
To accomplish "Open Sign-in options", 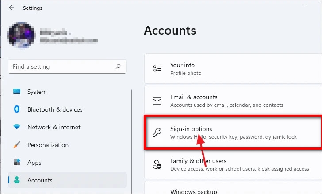I will click(233, 132).
